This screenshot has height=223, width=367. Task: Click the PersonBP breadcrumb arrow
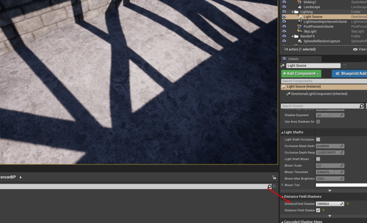pos(21,177)
